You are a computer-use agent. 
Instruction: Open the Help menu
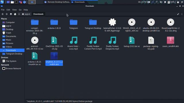pos(26,10)
